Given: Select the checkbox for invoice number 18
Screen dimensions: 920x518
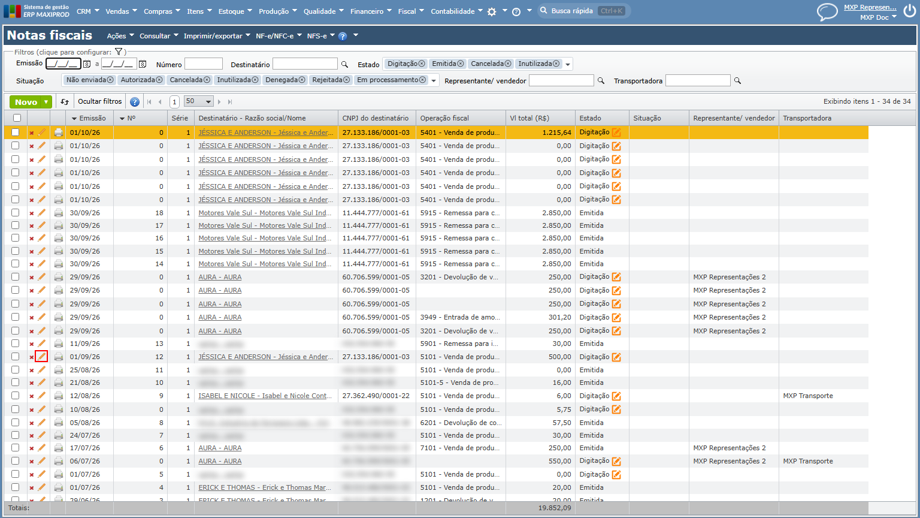Looking at the screenshot, I should [16, 213].
